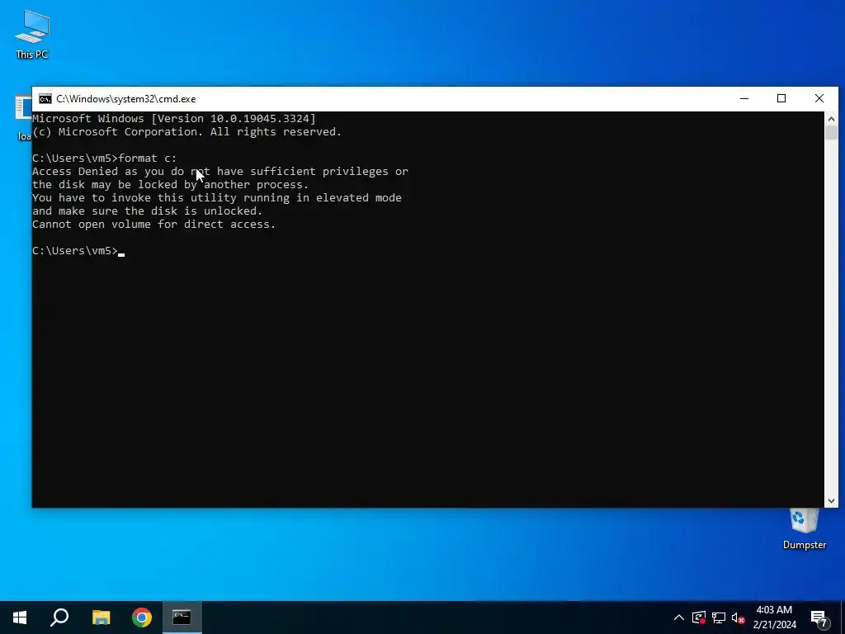This screenshot has width=845, height=634.
Task: Click the muted volume tray icon
Action: (738, 617)
